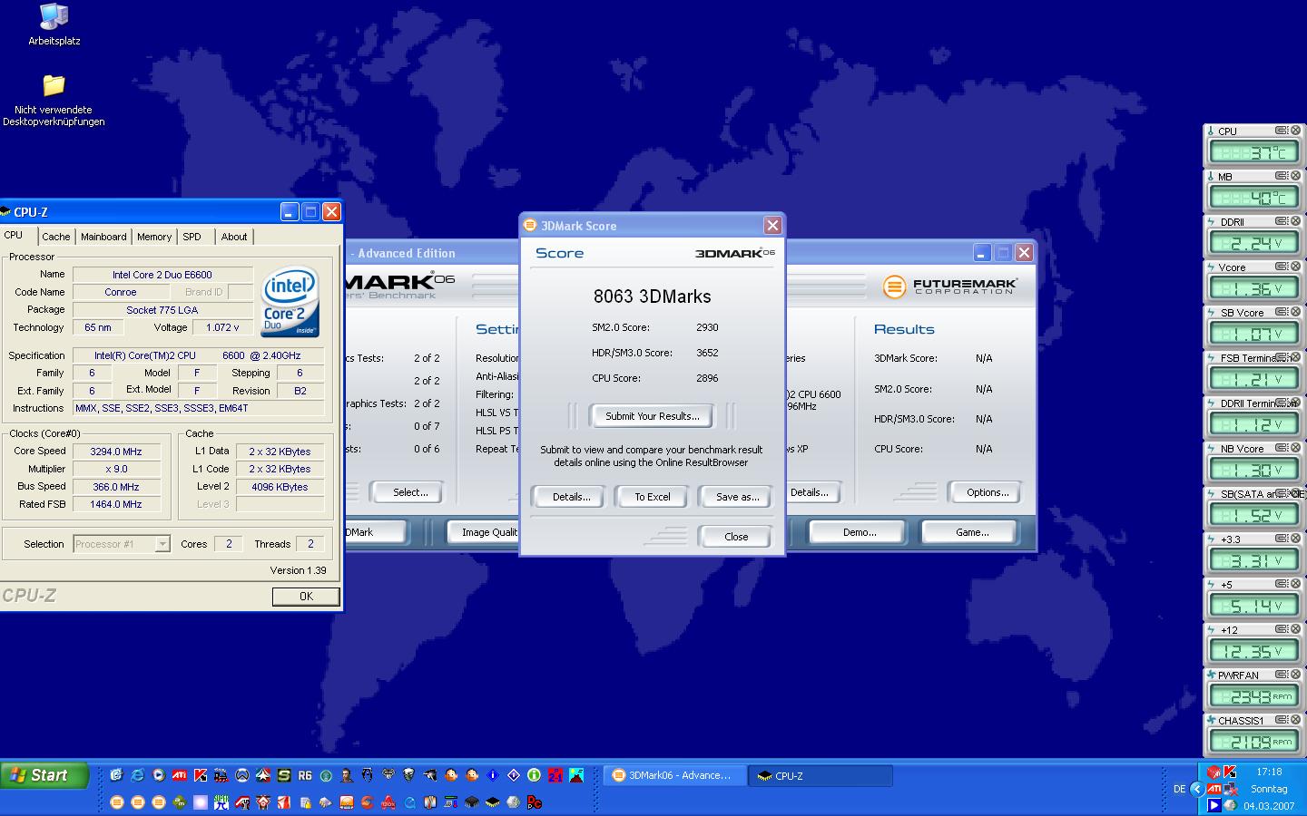Click the network connection tray icon with red X
The height and width of the screenshot is (816, 1307).
click(x=1230, y=789)
